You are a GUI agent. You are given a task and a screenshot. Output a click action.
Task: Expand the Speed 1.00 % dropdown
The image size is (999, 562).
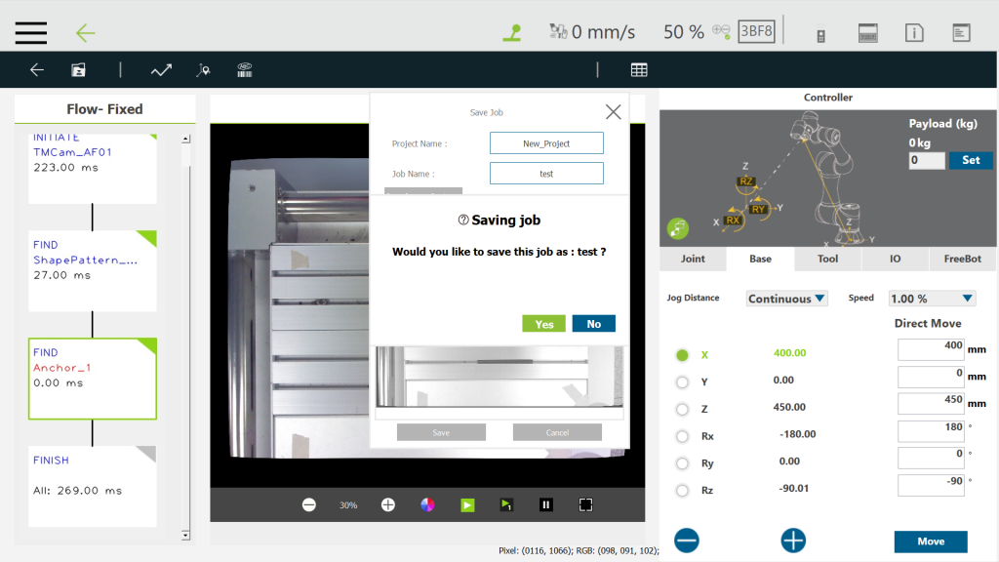tap(932, 299)
